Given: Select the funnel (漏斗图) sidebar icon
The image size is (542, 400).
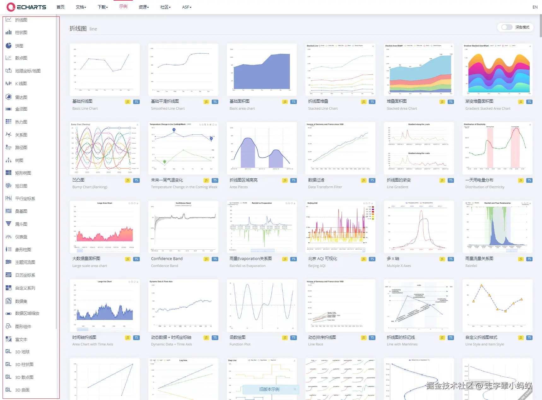Looking at the screenshot, I should 9,224.
